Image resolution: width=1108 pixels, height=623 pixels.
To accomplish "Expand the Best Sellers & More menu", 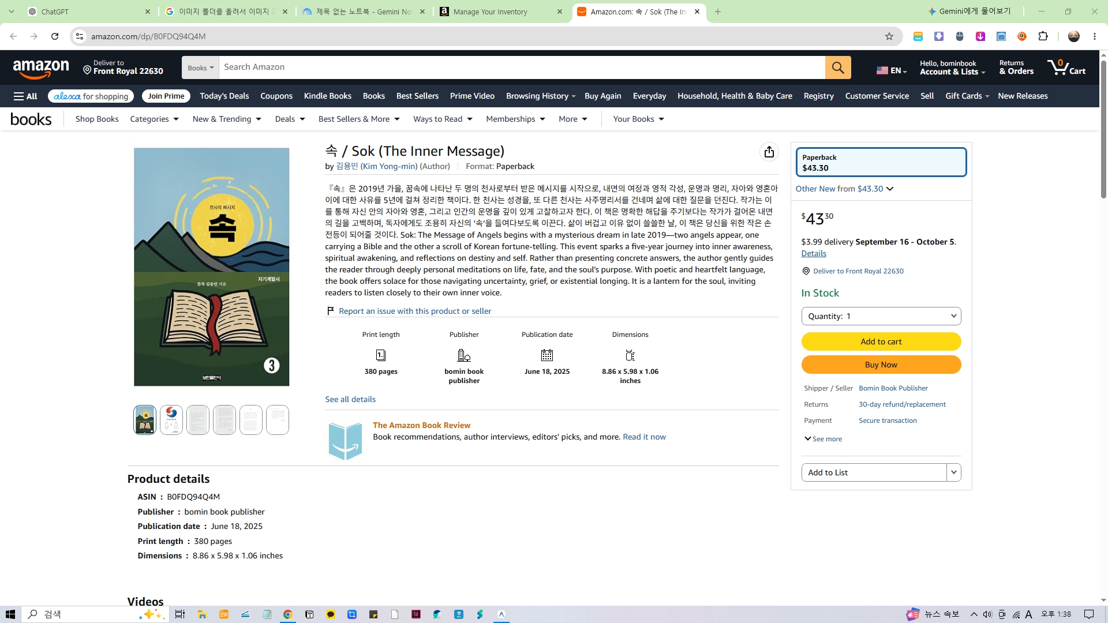I will tap(359, 119).
